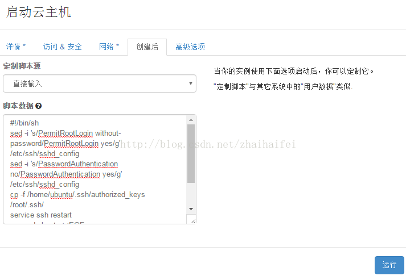Click the text area resize handle
The width and height of the screenshot is (406, 276).
(x=193, y=221)
